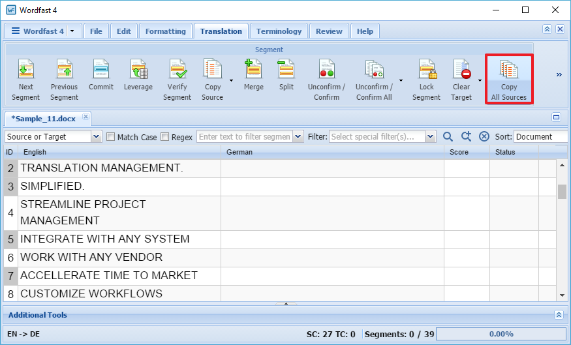Open the Terminology tab
Image resolution: width=571 pixels, height=345 pixels.
(x=279, y=31)
